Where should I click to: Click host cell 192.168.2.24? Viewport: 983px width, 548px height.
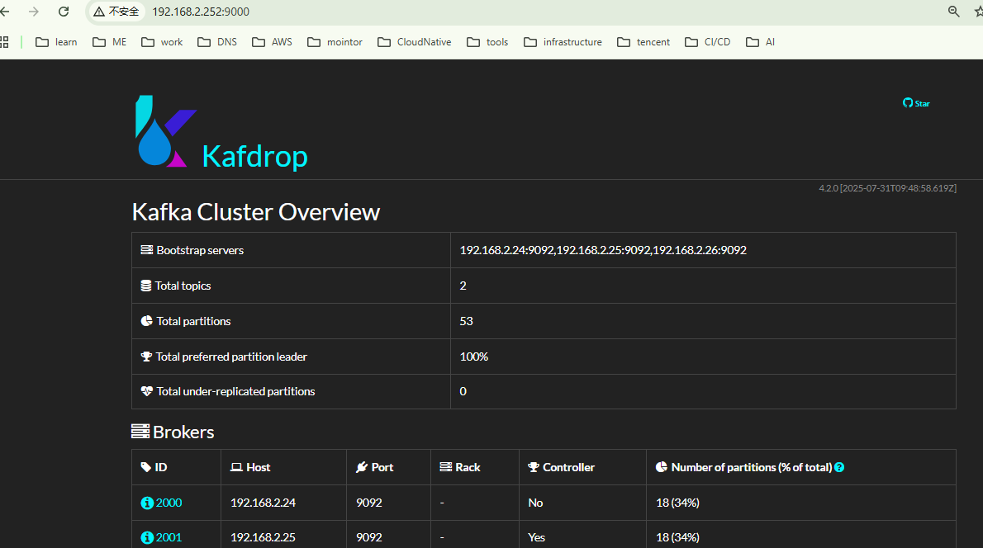[263, 503]
